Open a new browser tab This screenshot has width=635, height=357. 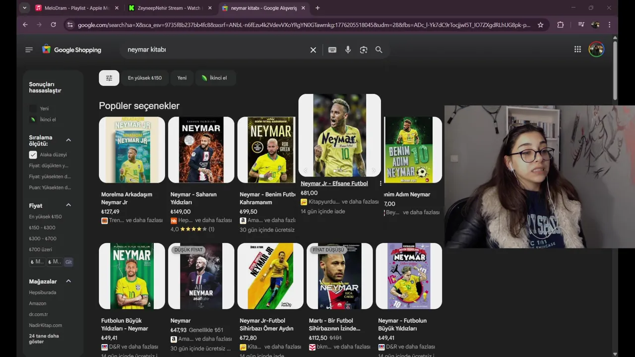pos(317,8)
